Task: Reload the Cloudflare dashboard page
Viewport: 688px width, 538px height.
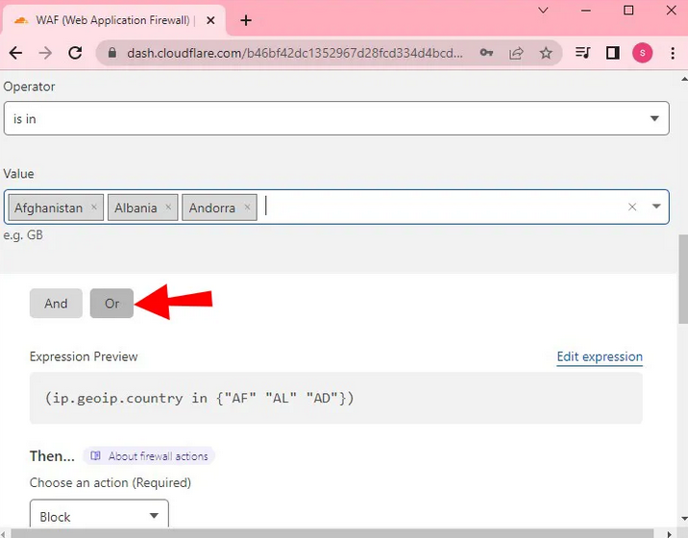Action: [75, 54]
